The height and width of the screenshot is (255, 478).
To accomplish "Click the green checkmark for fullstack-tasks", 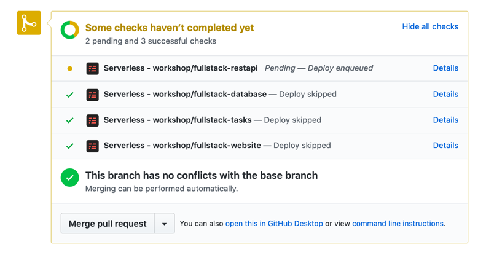I will point(70,120).
